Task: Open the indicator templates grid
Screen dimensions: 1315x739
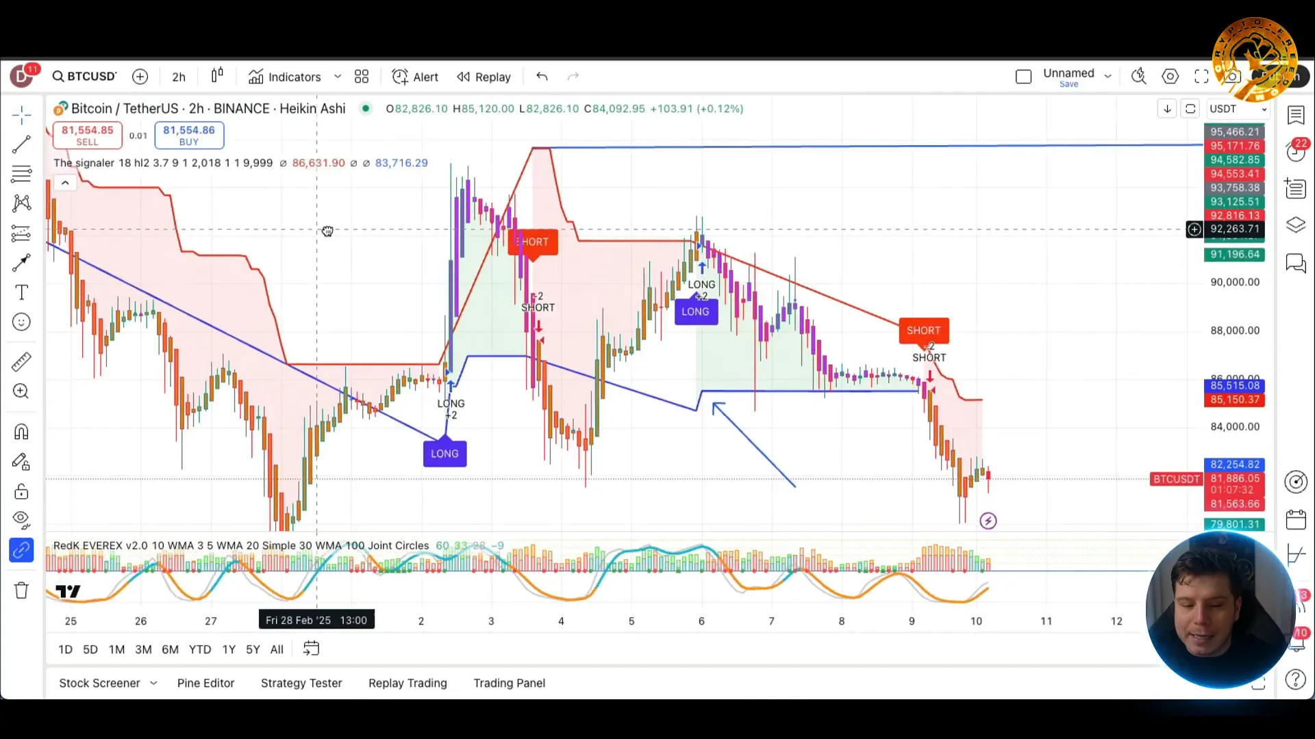Action: point(362,77)
